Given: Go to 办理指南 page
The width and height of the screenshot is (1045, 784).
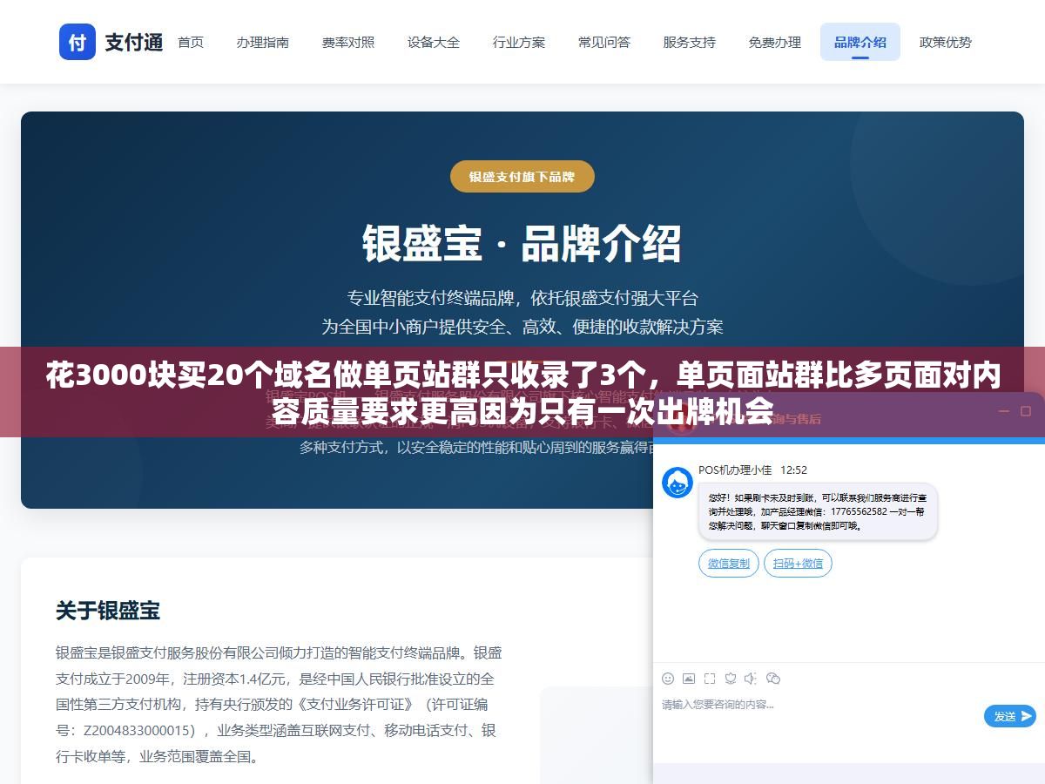Looking at the screenshot, I should (262, 42).
